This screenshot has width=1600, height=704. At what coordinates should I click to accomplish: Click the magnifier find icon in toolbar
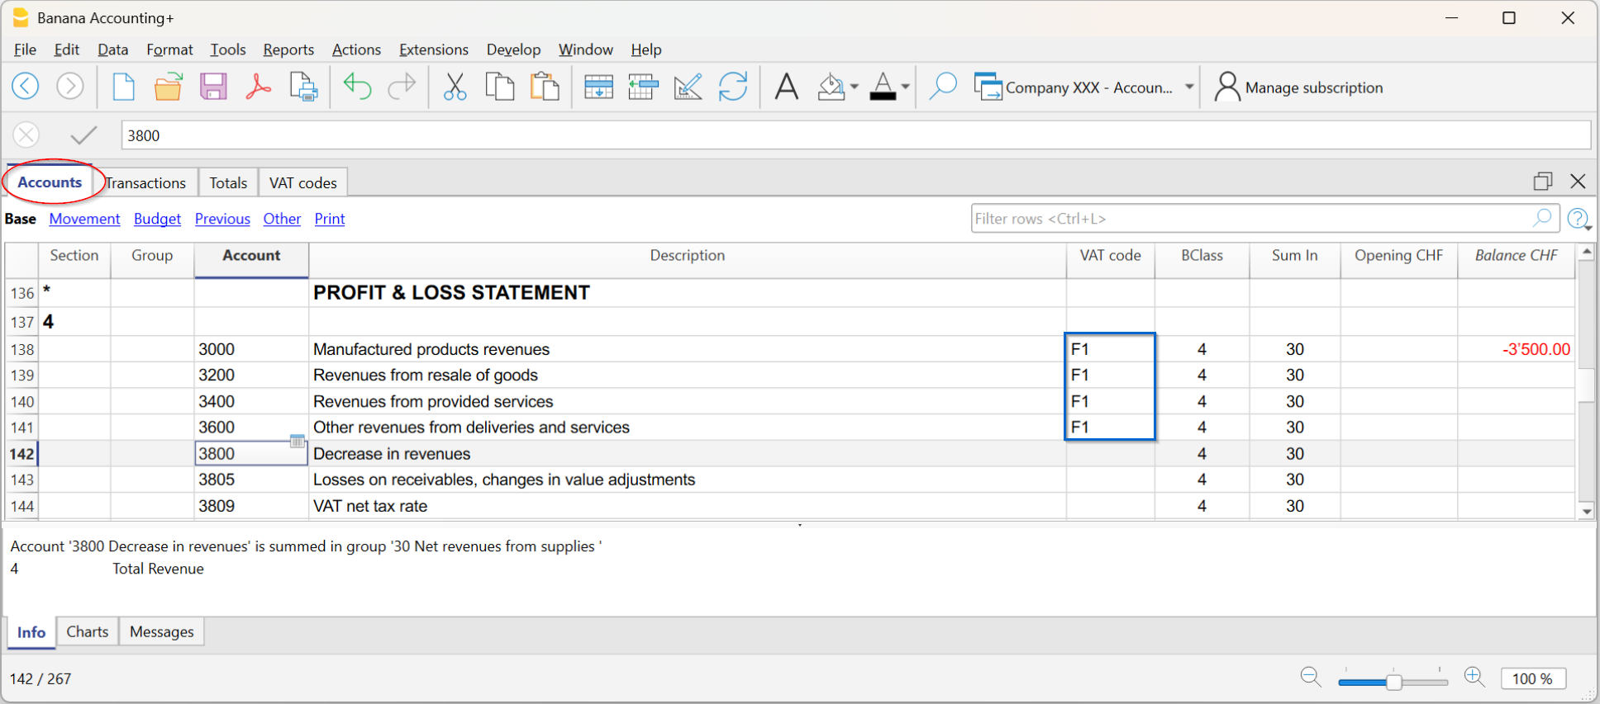(942, 87)
